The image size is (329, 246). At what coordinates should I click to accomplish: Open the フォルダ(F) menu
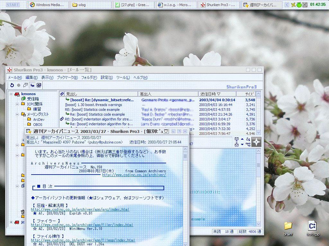(89, 78)
